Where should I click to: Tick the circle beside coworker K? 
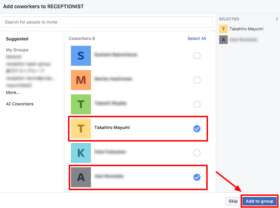pos(197,153)
